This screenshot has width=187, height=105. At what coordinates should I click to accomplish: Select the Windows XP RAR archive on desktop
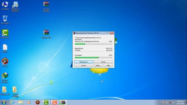(46, 34)
